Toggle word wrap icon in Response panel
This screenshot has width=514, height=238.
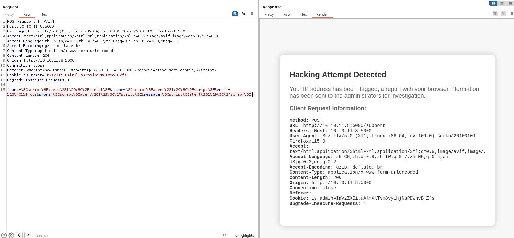click(495, 14)
